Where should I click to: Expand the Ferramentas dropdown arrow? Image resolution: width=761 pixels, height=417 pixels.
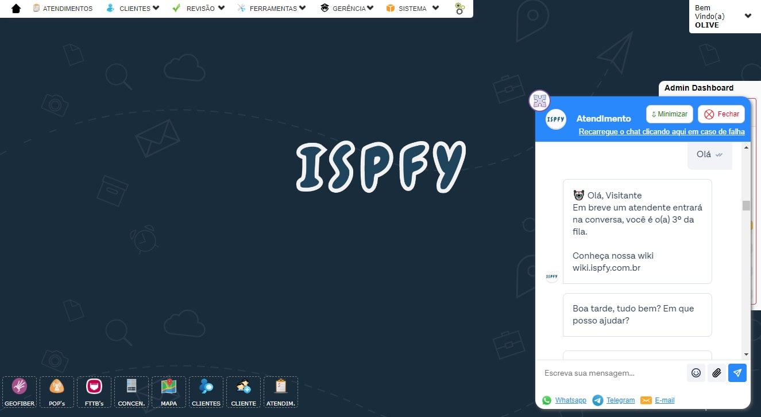(303, 8)
